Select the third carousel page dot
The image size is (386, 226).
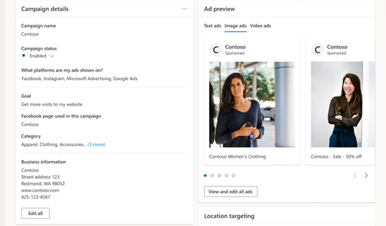[219, 175]
